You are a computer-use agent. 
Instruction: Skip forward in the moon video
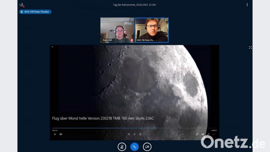click(140, 134)
